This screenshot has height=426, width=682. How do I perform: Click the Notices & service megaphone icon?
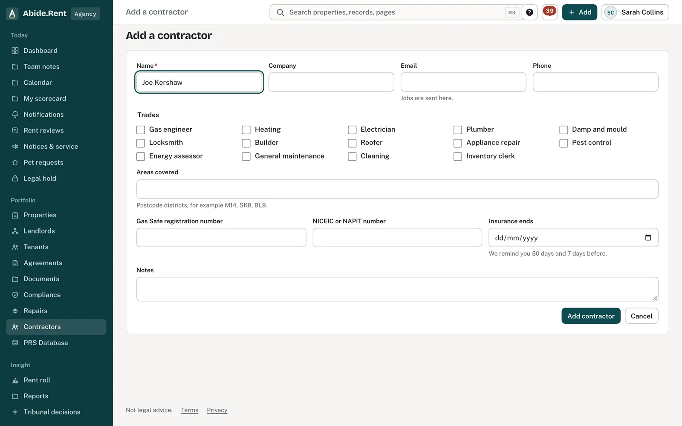[15, 147]
